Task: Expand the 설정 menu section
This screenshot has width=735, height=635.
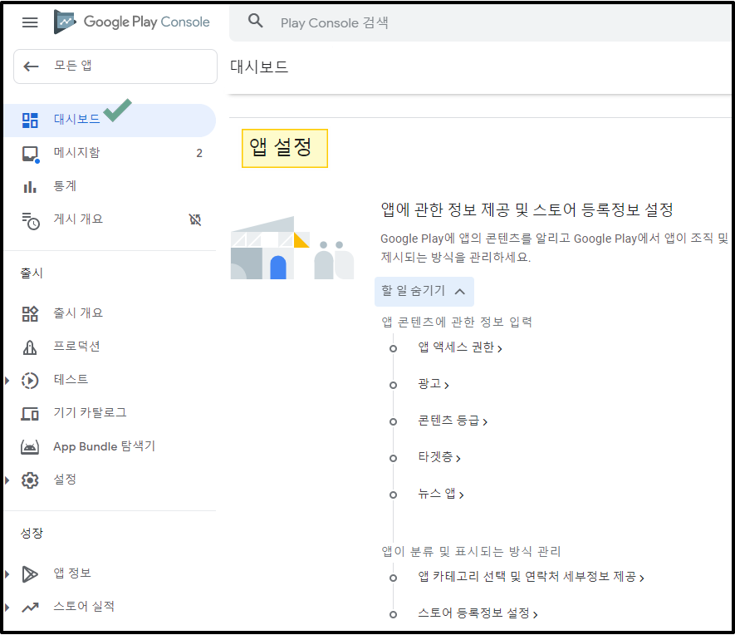Action: pyautogui.click(x=7, y=480)
